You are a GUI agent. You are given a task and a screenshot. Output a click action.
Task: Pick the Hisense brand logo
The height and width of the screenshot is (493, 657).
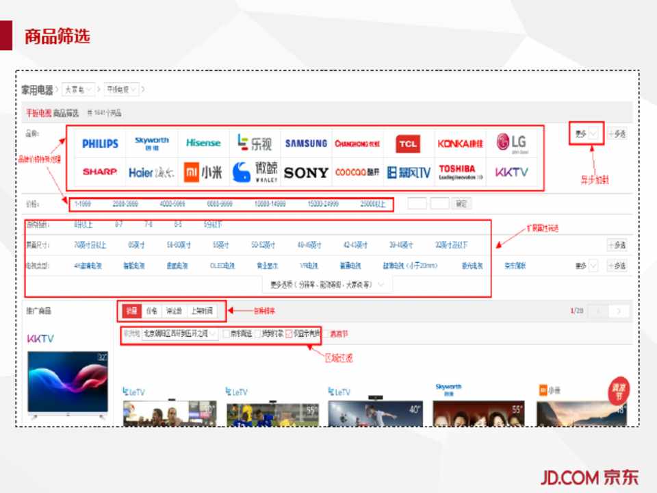coord(203,143)
